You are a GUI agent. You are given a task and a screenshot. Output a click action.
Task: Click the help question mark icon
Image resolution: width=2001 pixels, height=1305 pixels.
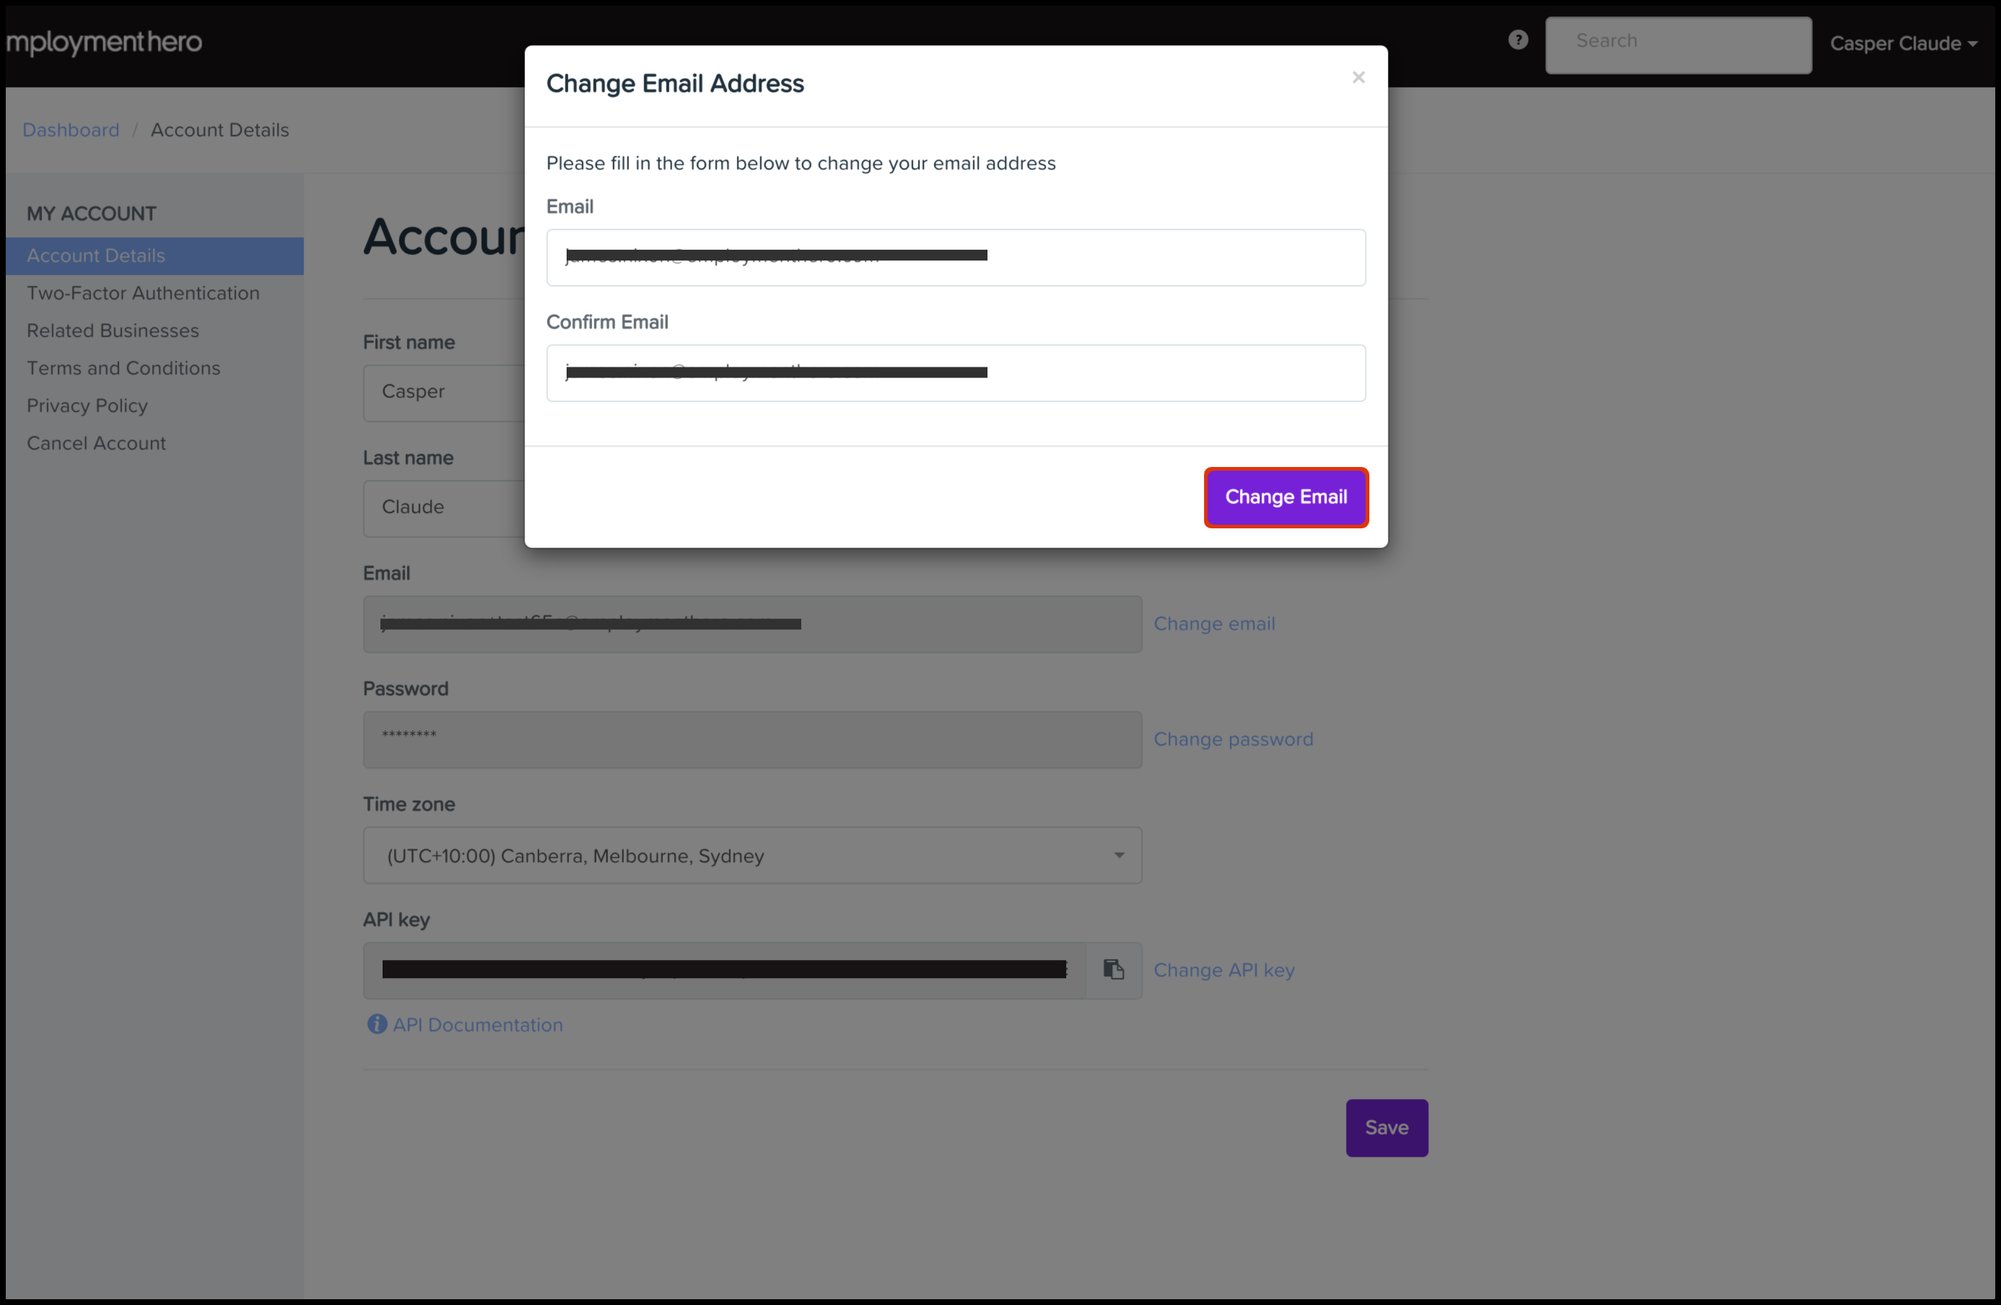pyautogui.click(x=1517, y=40)
